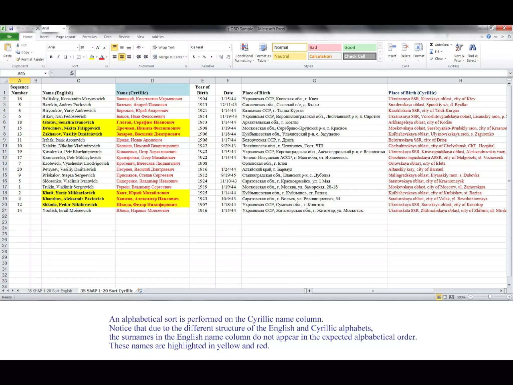The image size is (513, 385).
Task: Toggle Align Text Left
Action: (114, 57)
